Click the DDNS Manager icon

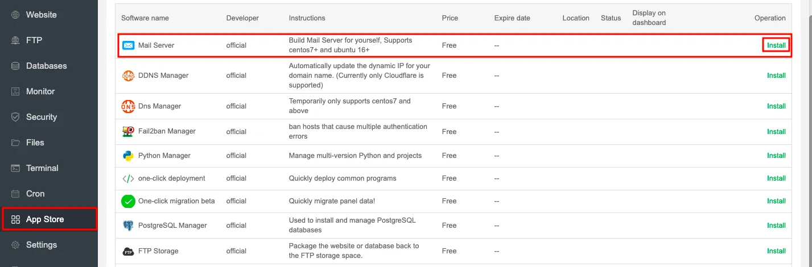tap(128, 76)
